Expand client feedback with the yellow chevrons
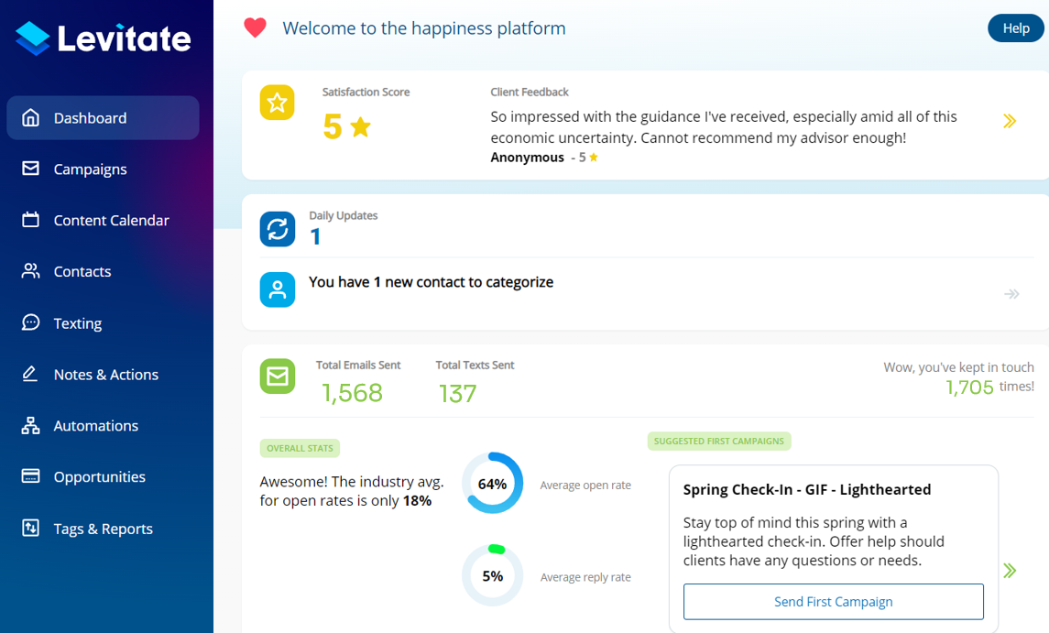 point(1010,121)
